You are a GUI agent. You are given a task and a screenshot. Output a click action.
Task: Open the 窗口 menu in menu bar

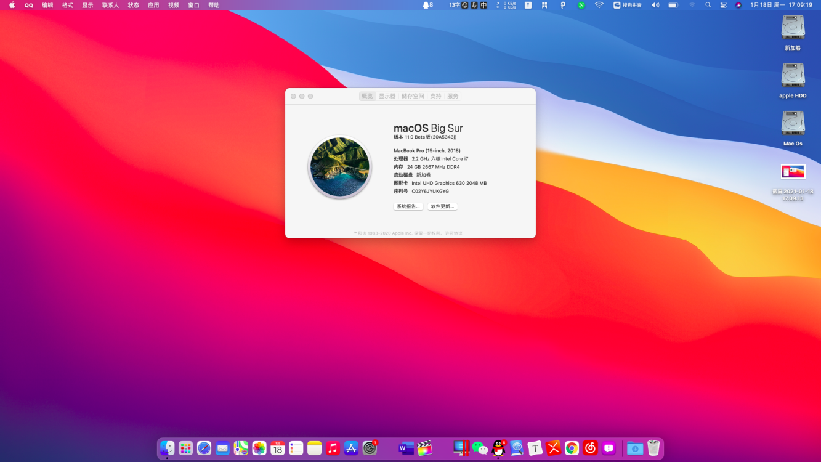193,5
